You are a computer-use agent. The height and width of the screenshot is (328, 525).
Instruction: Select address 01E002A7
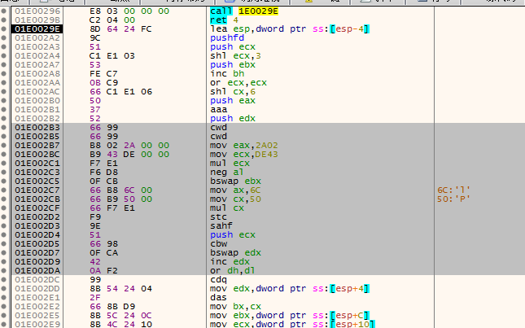click(x=37, y=65)
